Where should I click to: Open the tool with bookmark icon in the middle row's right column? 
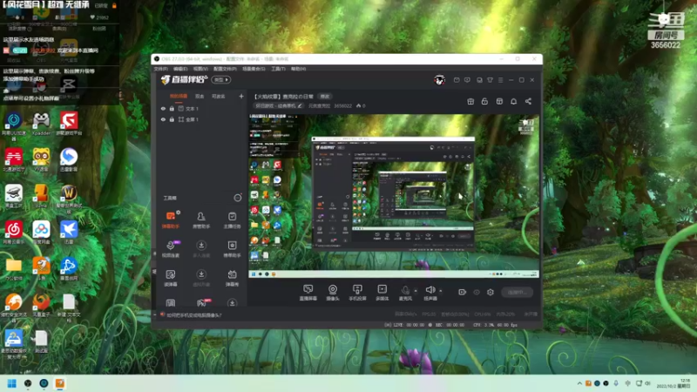[x=232, y=249]
